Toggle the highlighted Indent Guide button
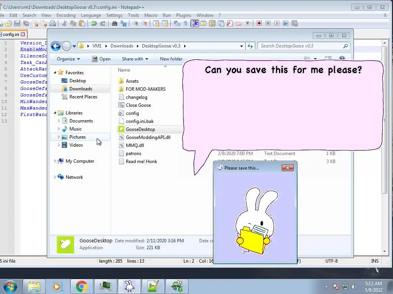 (195, 23)
